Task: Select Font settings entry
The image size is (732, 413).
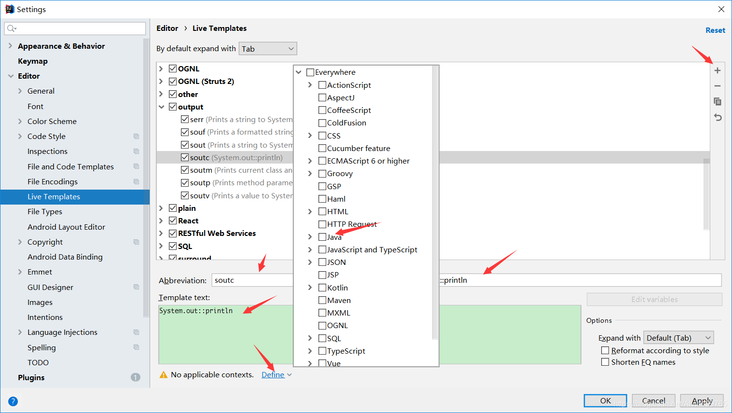Action: pos(35,106)
